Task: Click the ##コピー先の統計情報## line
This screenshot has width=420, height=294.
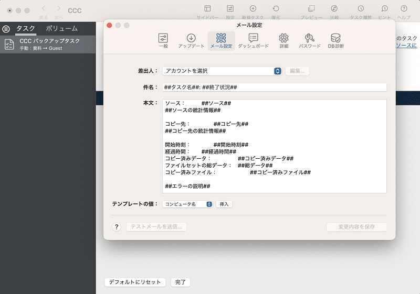Action: tap(195, 131)
